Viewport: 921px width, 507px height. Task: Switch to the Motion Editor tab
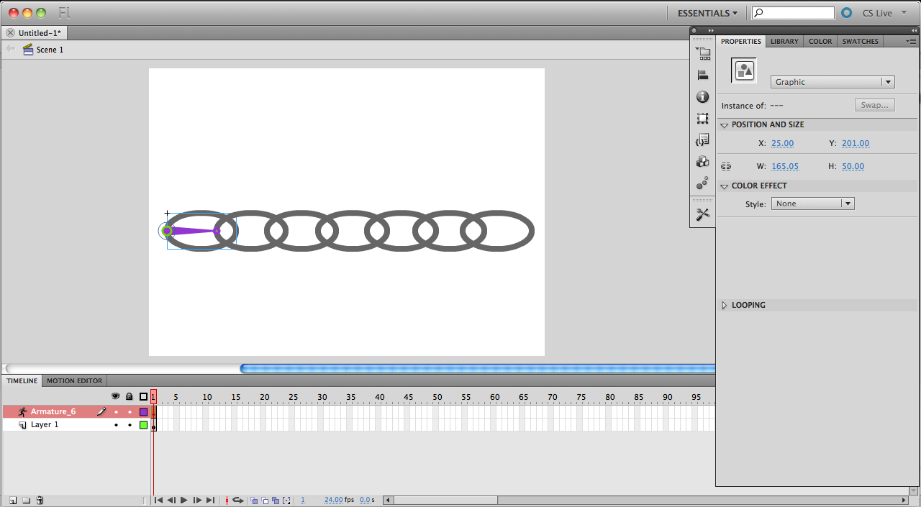(x=73, y=380)
